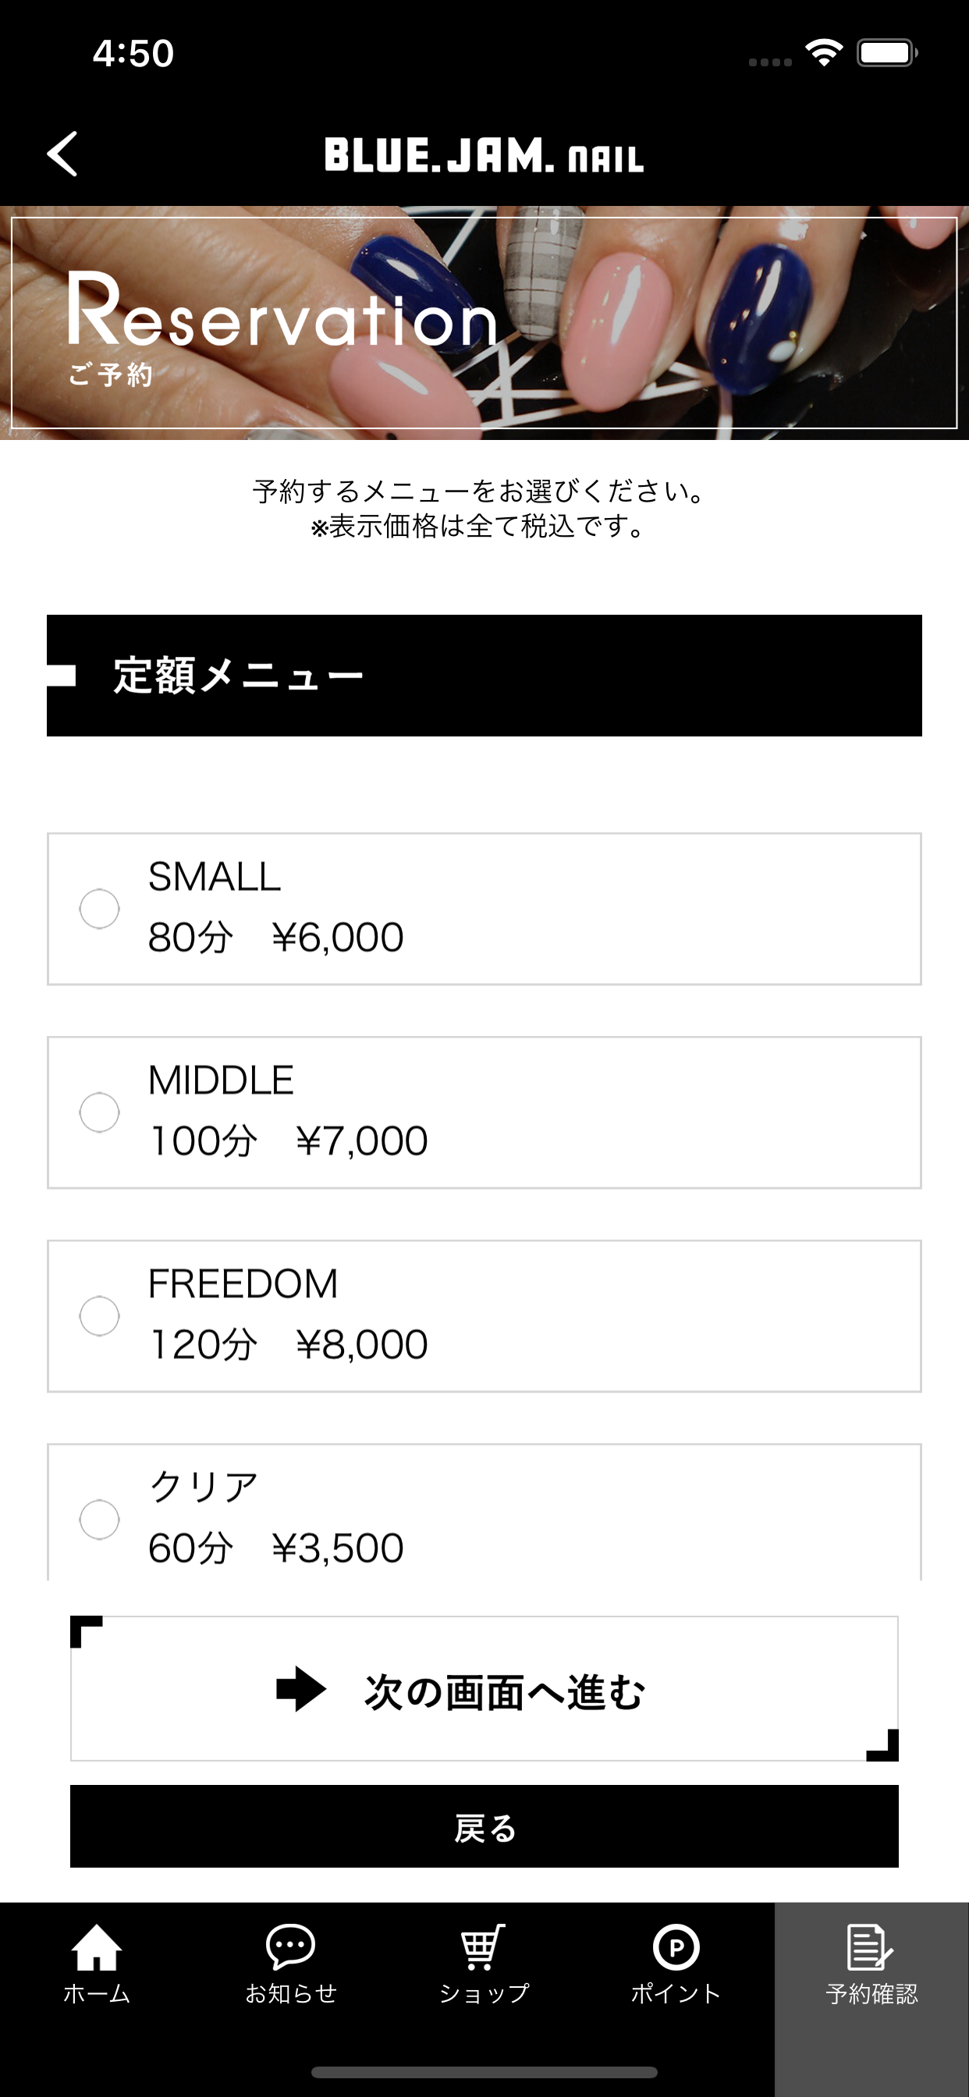Viewport: 969px width, 2097px height.
Task: Tap the Wi-Fi status icon
Action: tap(823, 53)
